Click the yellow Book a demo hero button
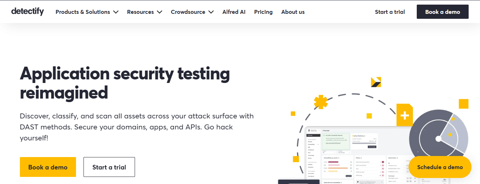Viewport: 480px width, 184px height. point(48,167)
